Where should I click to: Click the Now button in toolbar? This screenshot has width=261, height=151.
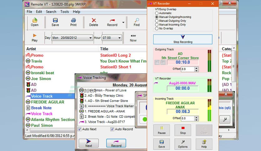(x=133, y=38)
